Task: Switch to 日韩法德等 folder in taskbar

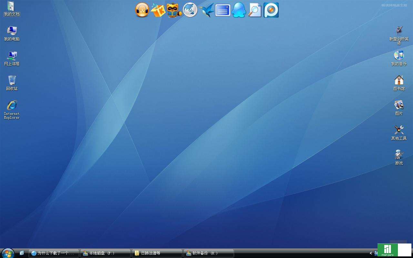Action: tap(157, 253)
